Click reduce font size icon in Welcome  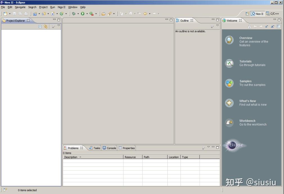267,27
